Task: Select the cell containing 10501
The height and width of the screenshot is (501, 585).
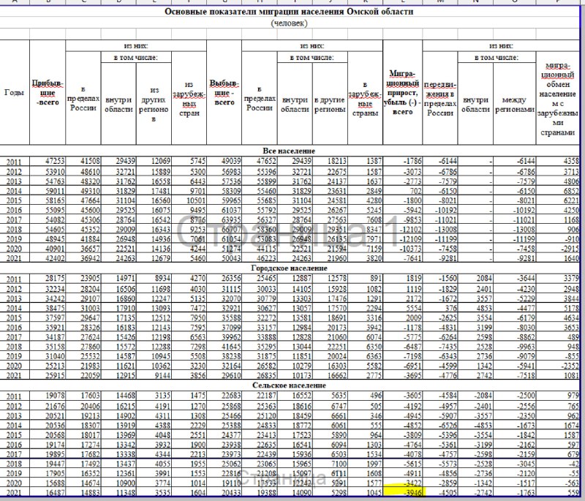Action: tap(189, 200)
